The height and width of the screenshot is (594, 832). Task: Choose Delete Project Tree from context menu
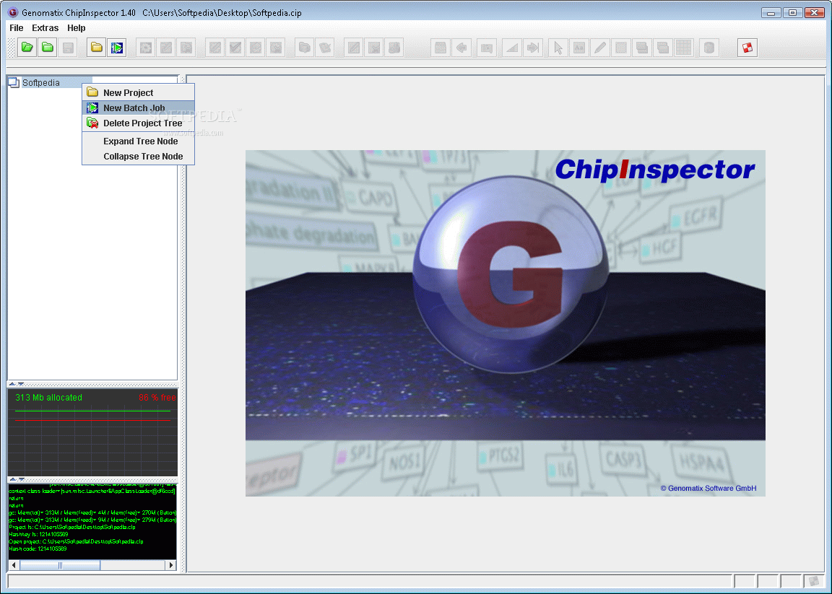tap(138, 123)
